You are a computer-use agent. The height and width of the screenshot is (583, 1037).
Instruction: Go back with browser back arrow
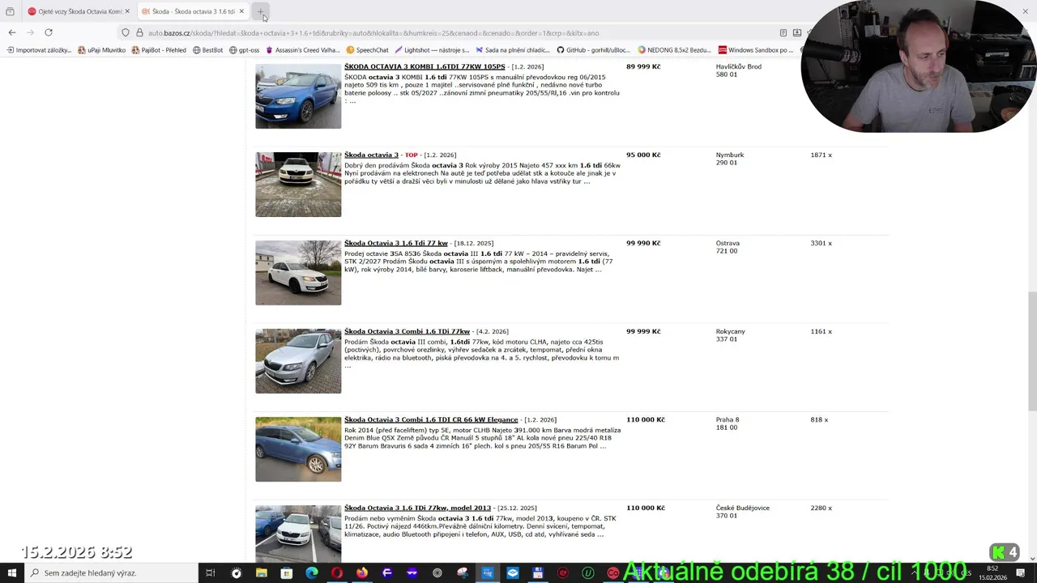(x=12, y=32)
